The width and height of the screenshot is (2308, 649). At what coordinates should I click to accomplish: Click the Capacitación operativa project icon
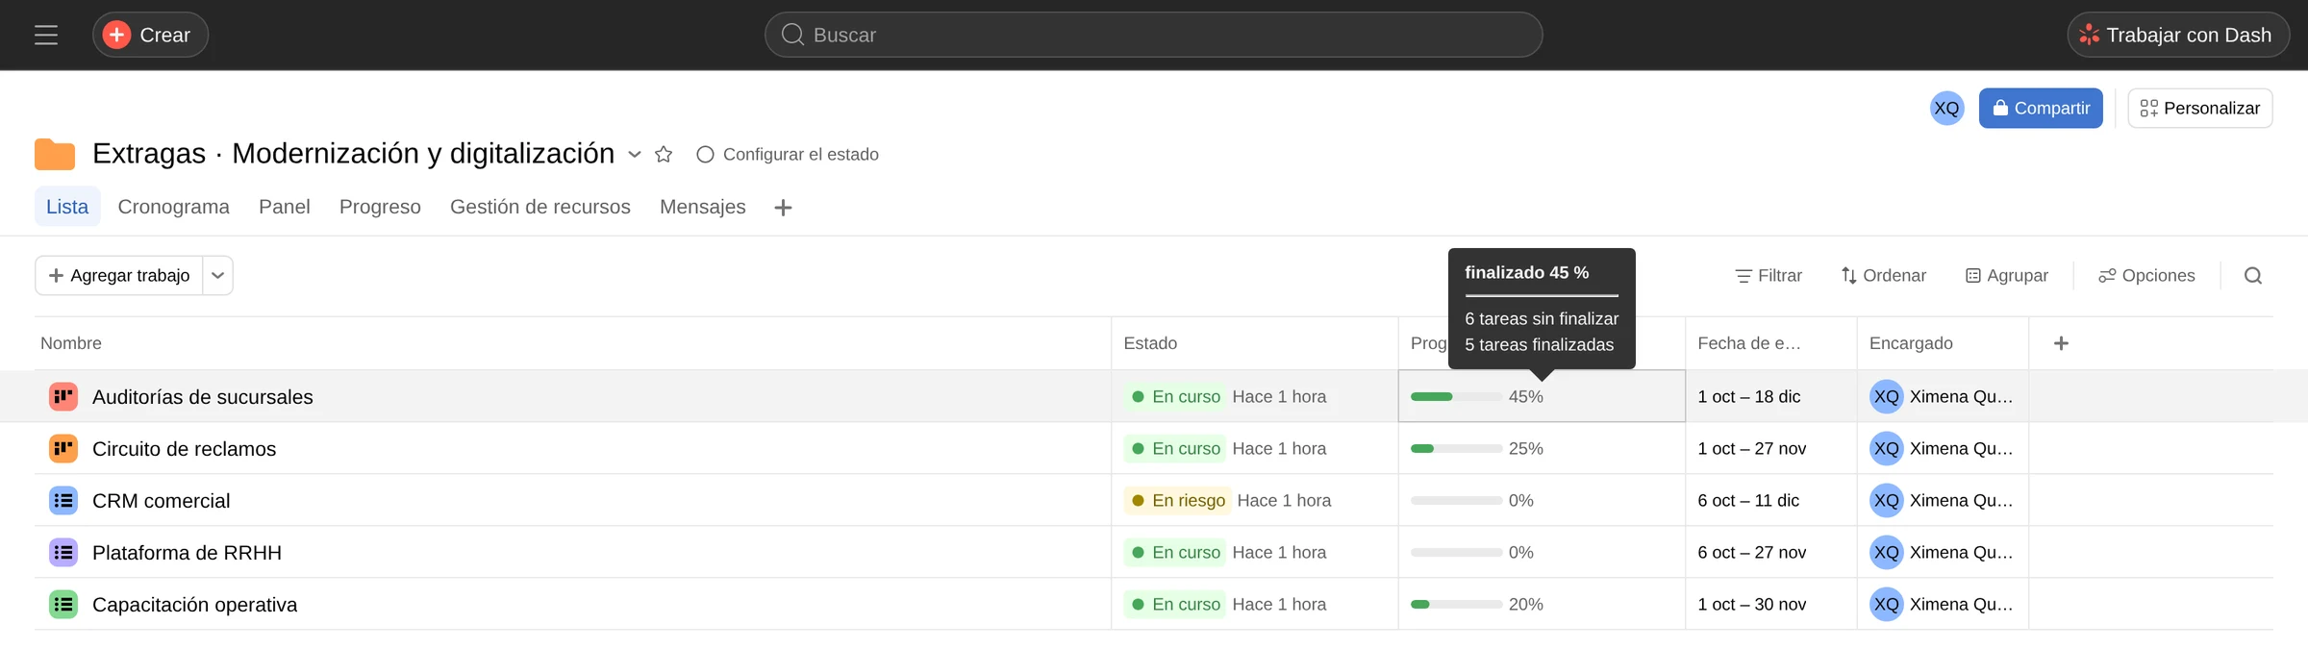point(63,604)
